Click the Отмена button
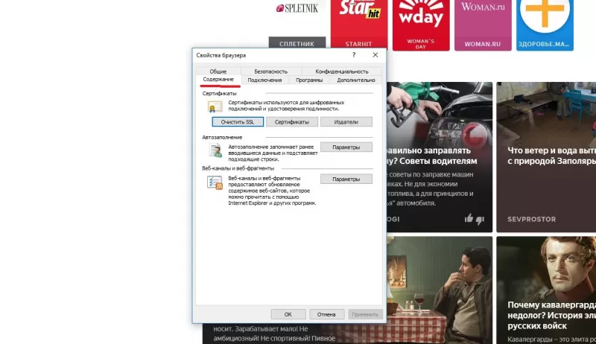596x344 pixels. pyautogui.click(x=326, y=314)
